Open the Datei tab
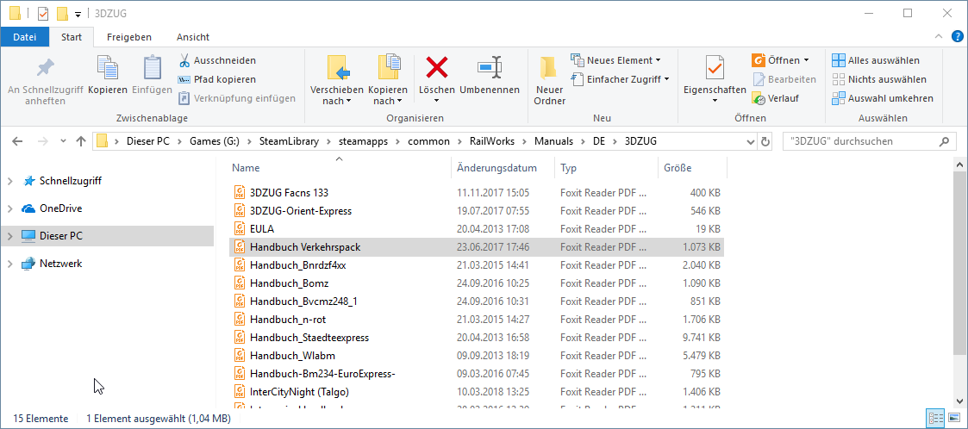 (x=25, y=37)
